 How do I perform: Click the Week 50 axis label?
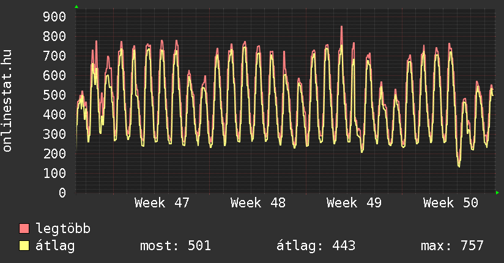450,203
